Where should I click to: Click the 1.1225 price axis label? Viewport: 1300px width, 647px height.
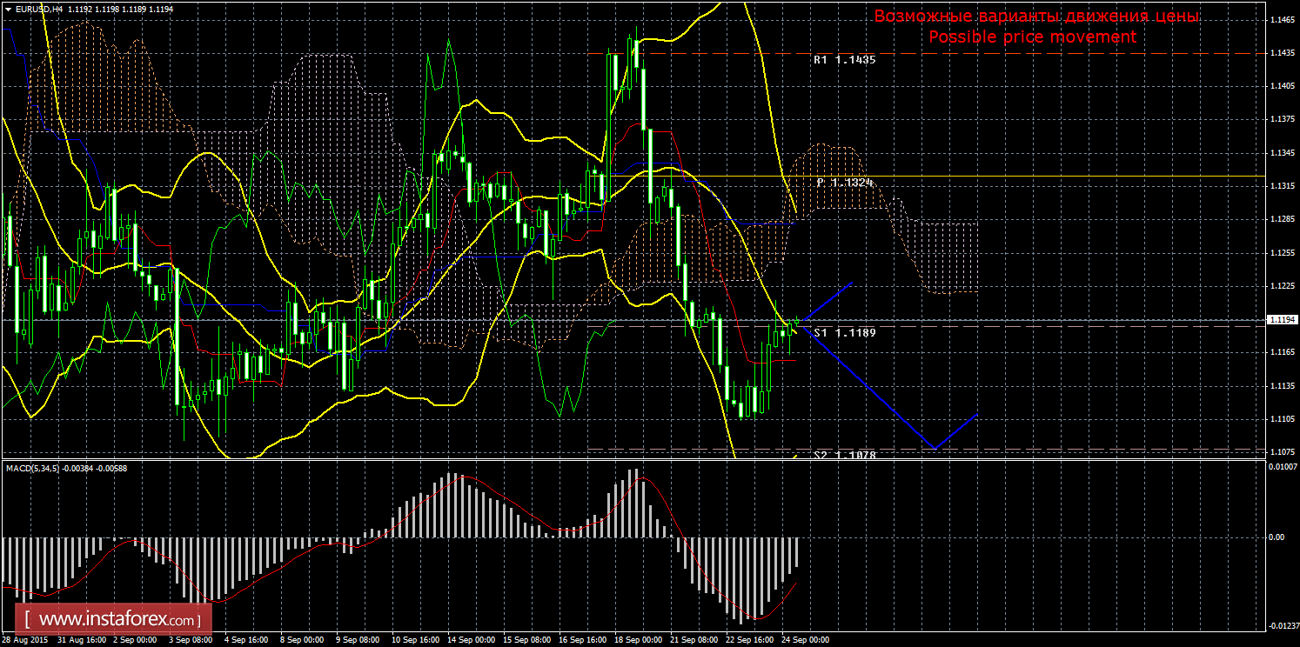click(x=1283, y=286)
